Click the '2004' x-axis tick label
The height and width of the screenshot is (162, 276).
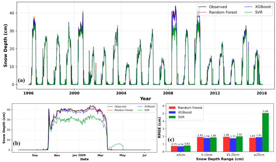click(121, 93)
